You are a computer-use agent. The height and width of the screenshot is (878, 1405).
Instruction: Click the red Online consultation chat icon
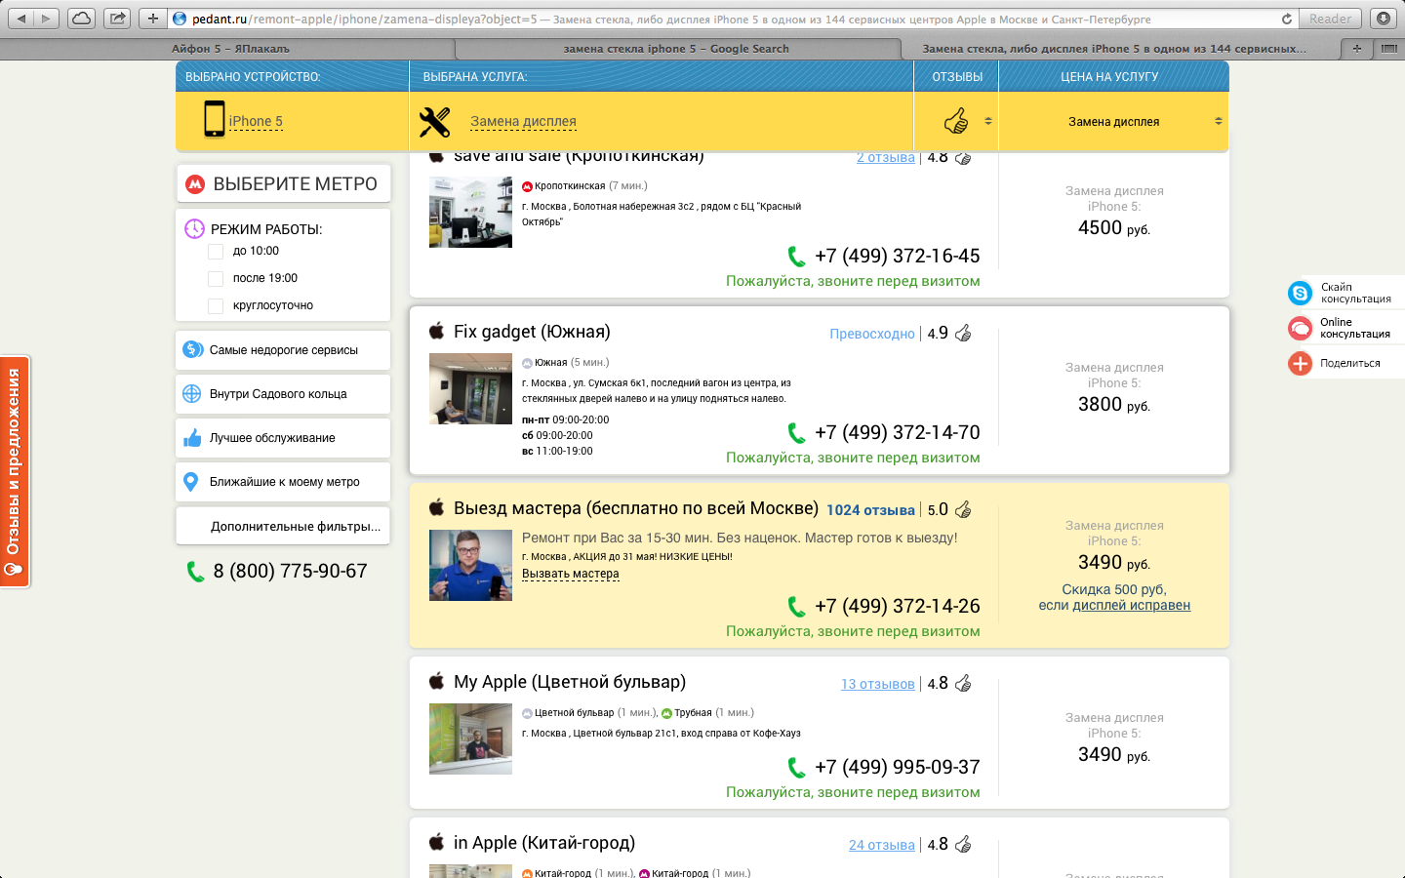pyautogui.click(x=1300, y=328)
